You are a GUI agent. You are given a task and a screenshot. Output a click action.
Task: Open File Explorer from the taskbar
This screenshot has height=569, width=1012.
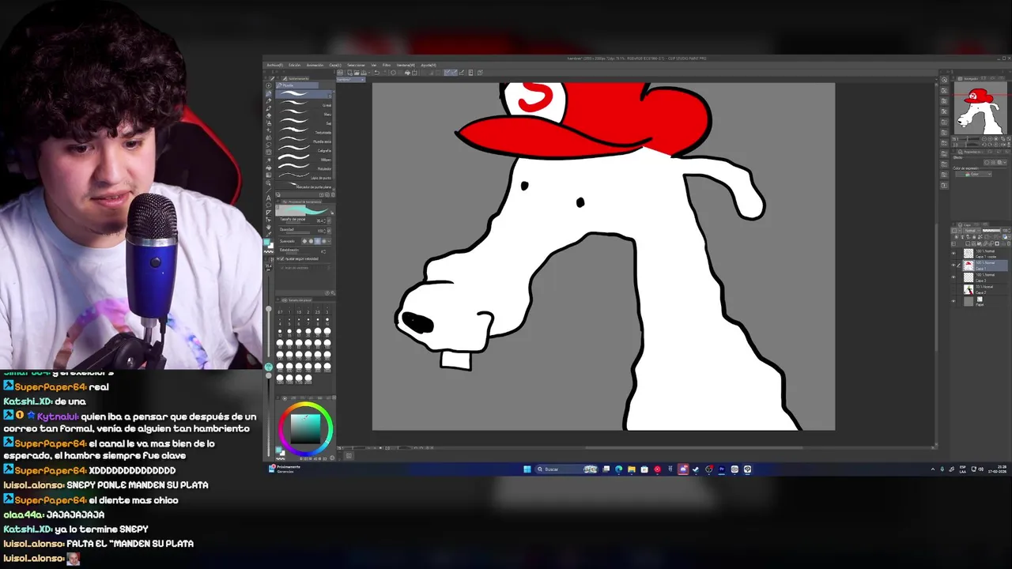tap(632, 469)
